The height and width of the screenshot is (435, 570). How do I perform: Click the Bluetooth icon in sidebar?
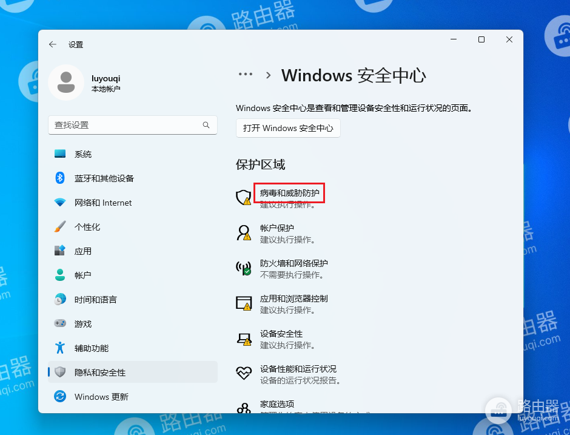coord(60,178)
